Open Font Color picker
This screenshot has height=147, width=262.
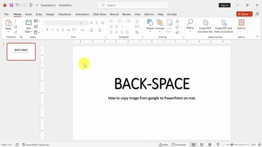point(100,30)
